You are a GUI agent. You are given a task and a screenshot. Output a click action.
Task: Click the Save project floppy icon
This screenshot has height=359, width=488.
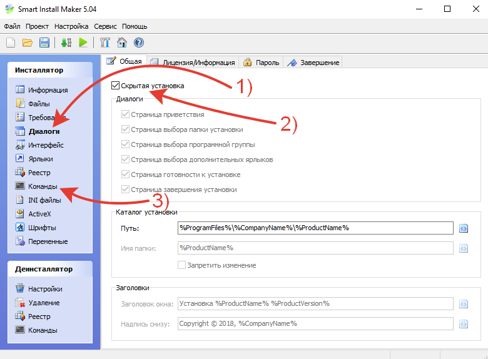coord(44,43)
